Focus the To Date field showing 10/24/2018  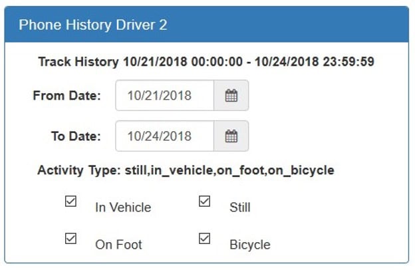pos(165,136)
